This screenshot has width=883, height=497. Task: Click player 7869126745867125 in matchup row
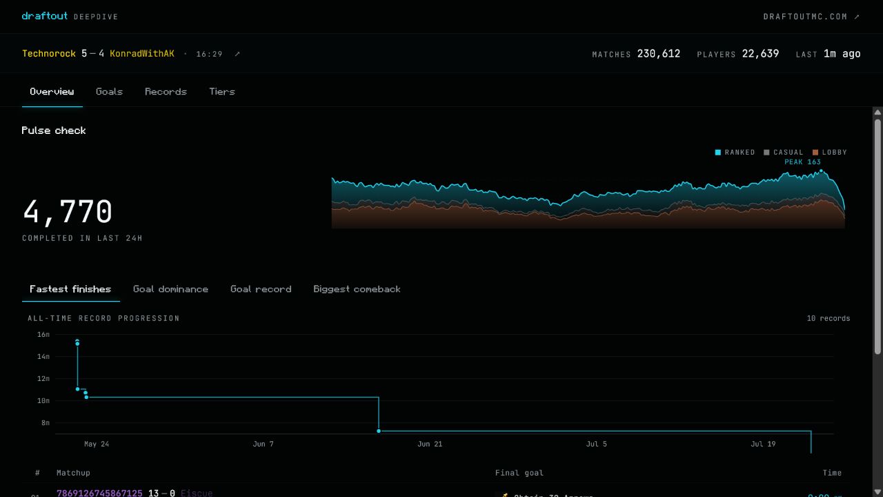click(x=99, y=493)
